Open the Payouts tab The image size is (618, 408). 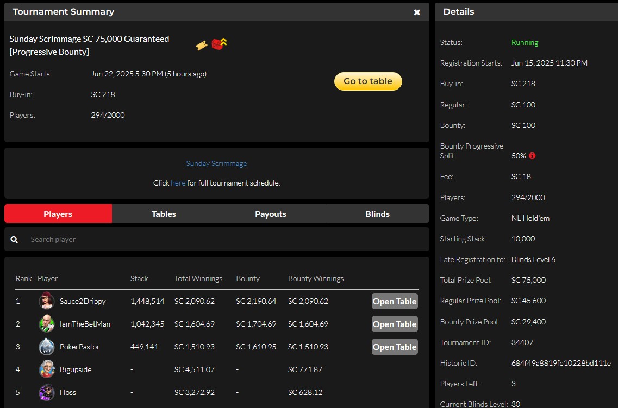(270, 214)
